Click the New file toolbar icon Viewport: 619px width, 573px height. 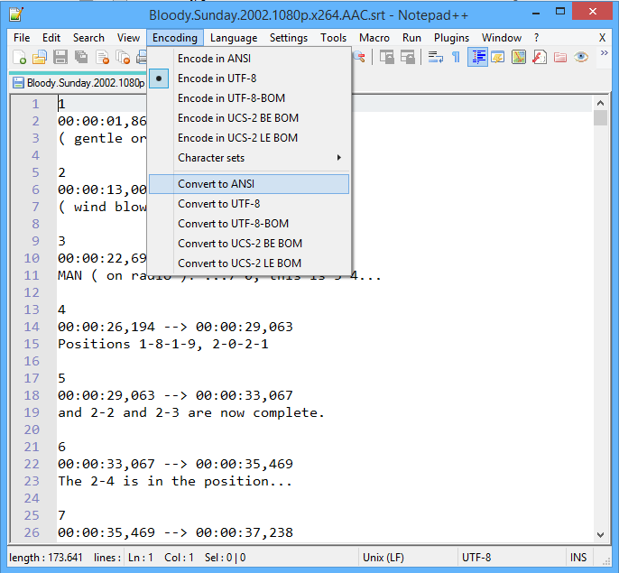click(x=20, y=57)
